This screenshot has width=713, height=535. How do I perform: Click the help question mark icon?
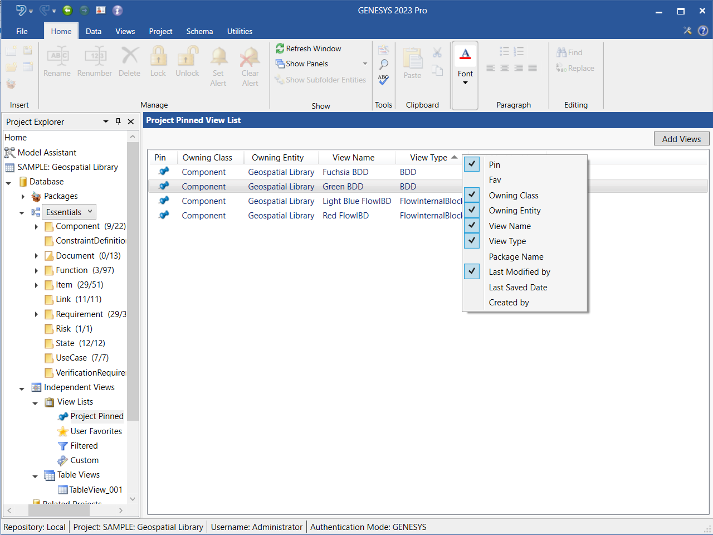[x=703, y=31]
